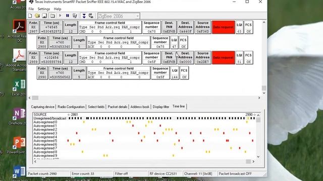The height and width of the screenshot is (181, 323).
Task: Select packet 2989 P.nbr. cell
Action: (x=33, y=57)
